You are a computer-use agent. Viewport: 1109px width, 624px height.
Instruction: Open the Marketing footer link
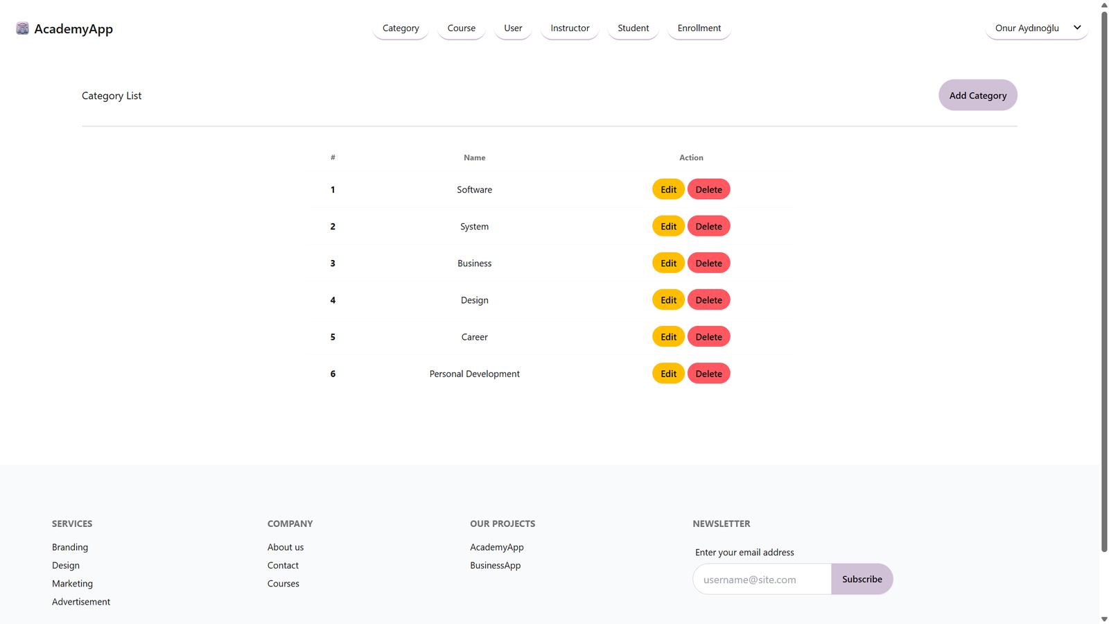coord(72,583)
